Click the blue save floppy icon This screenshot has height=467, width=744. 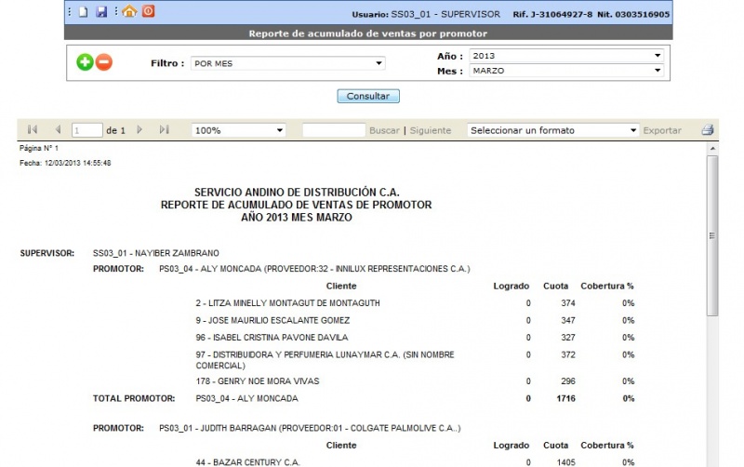coord(101,11)
